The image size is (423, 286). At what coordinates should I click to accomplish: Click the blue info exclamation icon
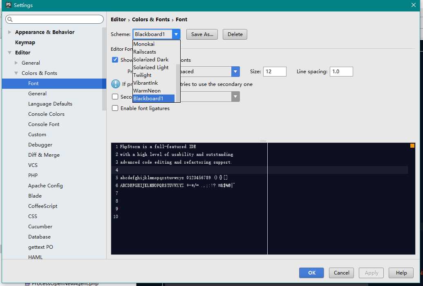[x=116, y=84]
